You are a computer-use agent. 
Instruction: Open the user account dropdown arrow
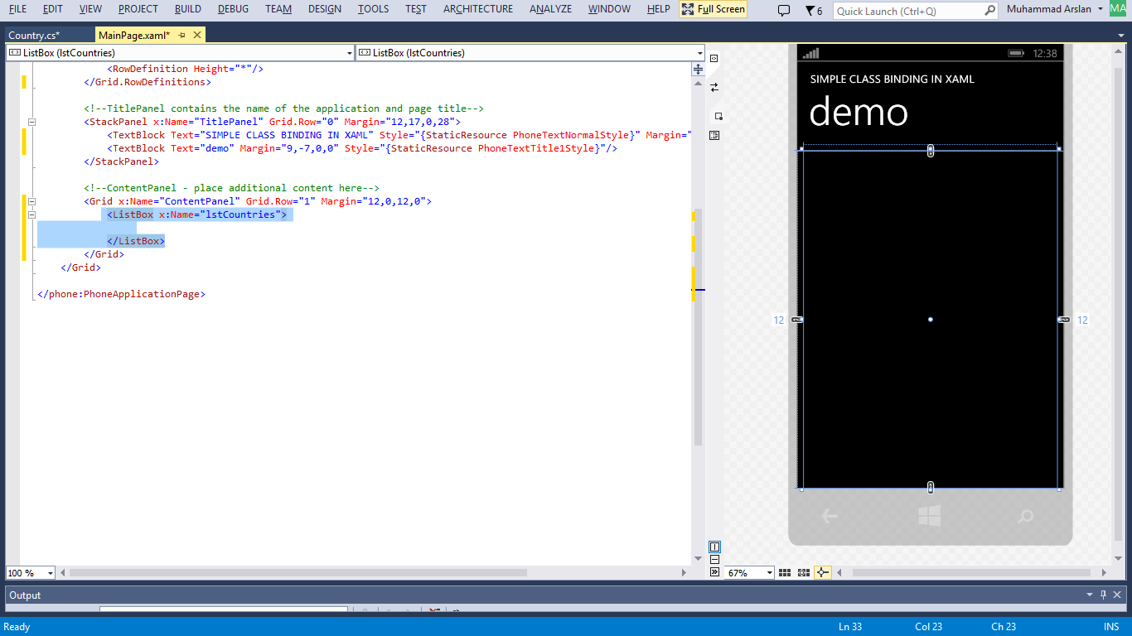coord(1100,9)
